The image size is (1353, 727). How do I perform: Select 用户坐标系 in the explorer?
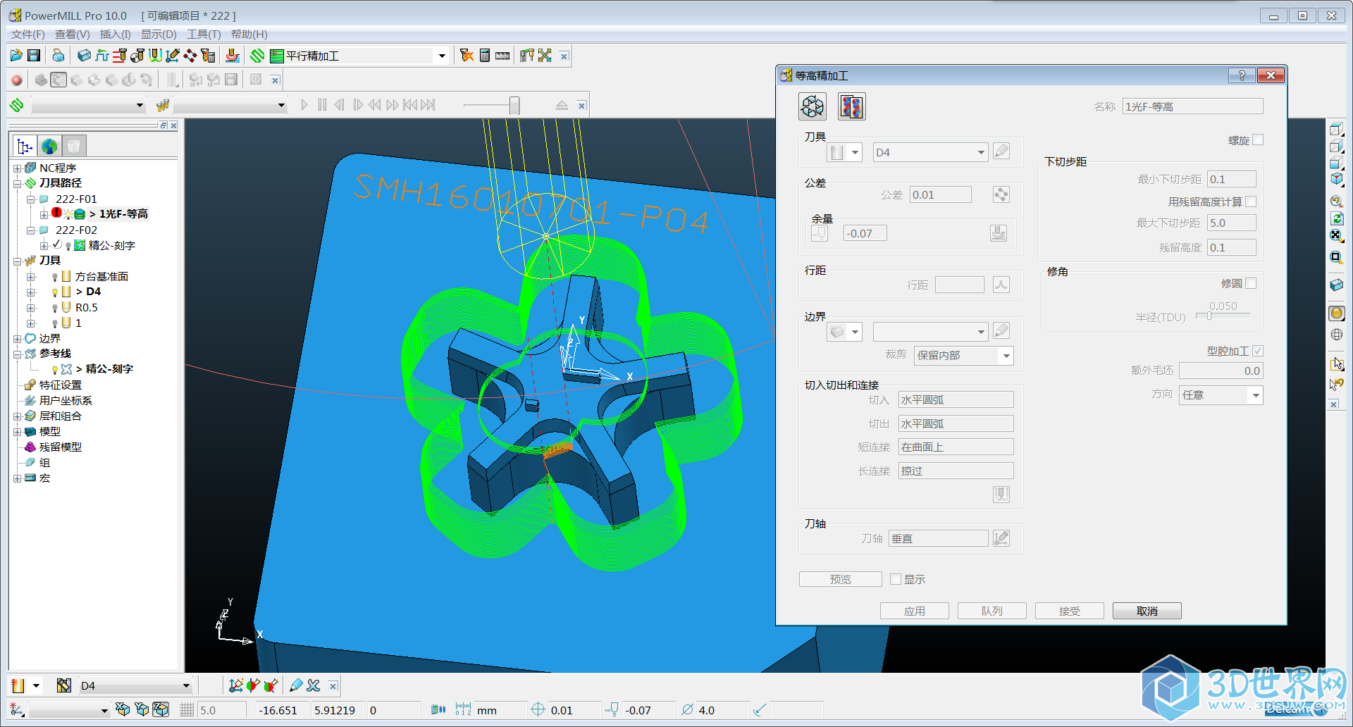click(x=66, y=401)
